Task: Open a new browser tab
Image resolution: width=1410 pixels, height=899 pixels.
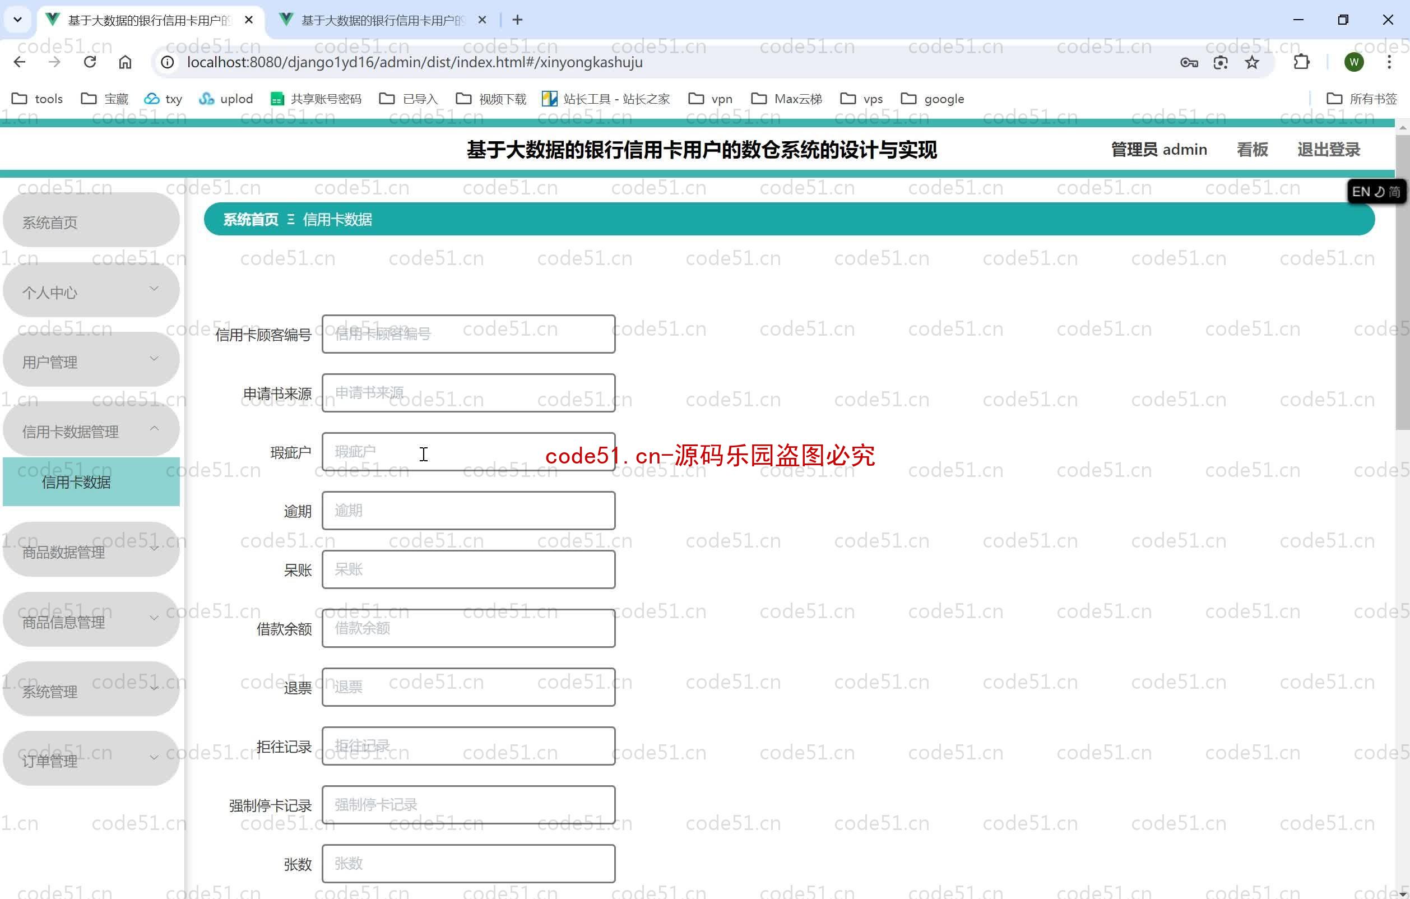Action: coord(517,20)
